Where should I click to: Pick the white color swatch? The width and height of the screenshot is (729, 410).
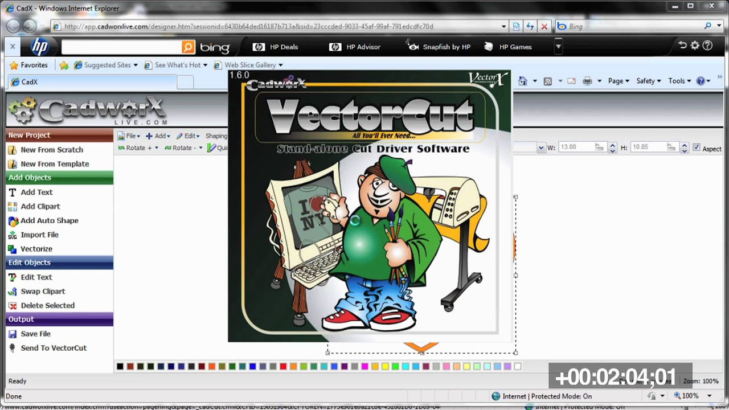pos(518,366)
